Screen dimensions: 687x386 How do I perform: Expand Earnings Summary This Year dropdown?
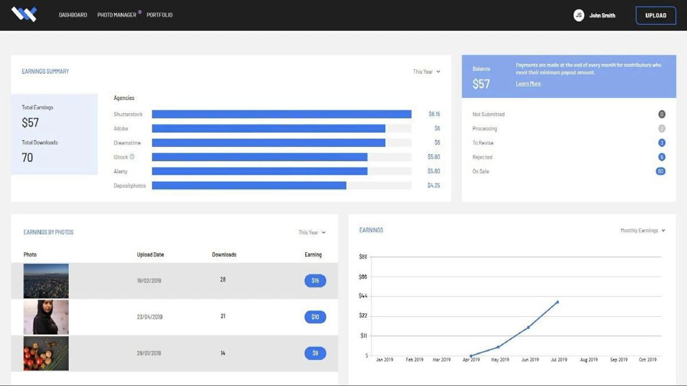[x=427, y=72]
